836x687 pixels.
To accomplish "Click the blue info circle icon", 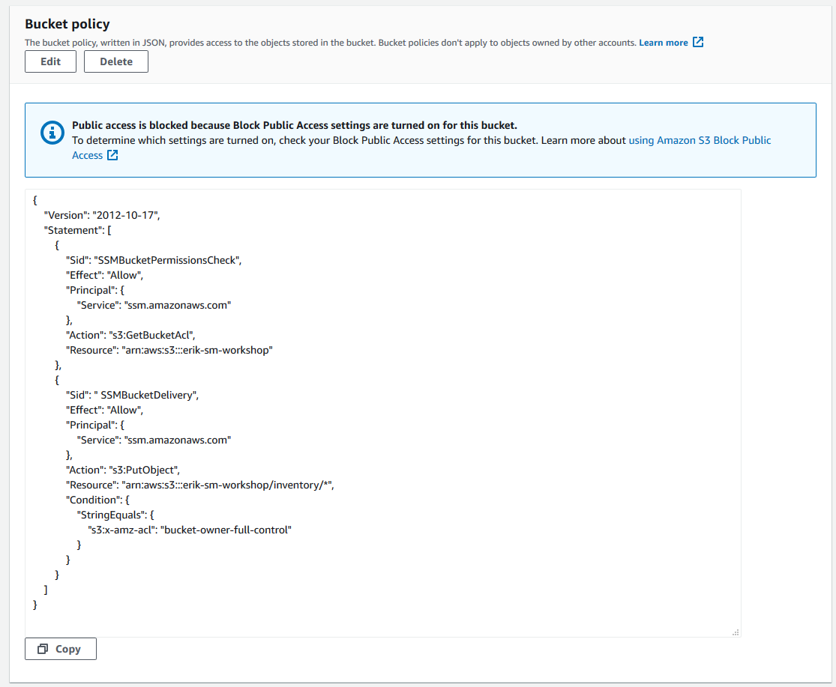I will (52, 133).
